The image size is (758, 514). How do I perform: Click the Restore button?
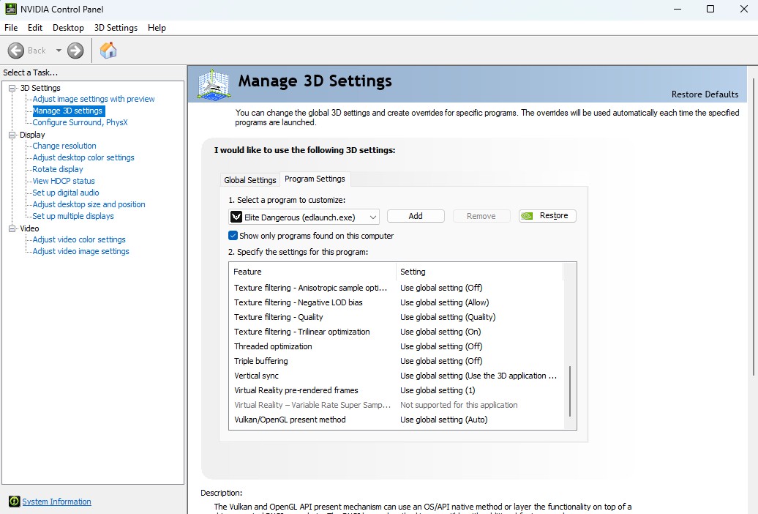pyautogui.click(x=547, y=216)
